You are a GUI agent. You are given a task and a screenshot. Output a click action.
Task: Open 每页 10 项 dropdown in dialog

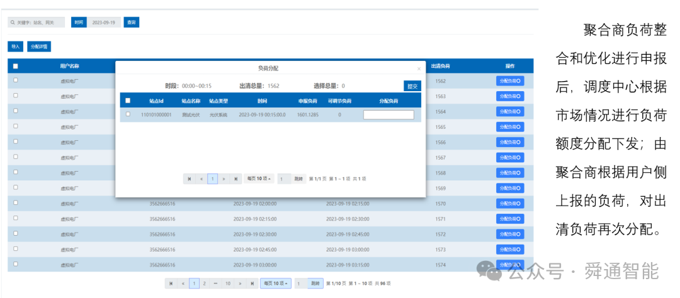click(x=259, y=179)
